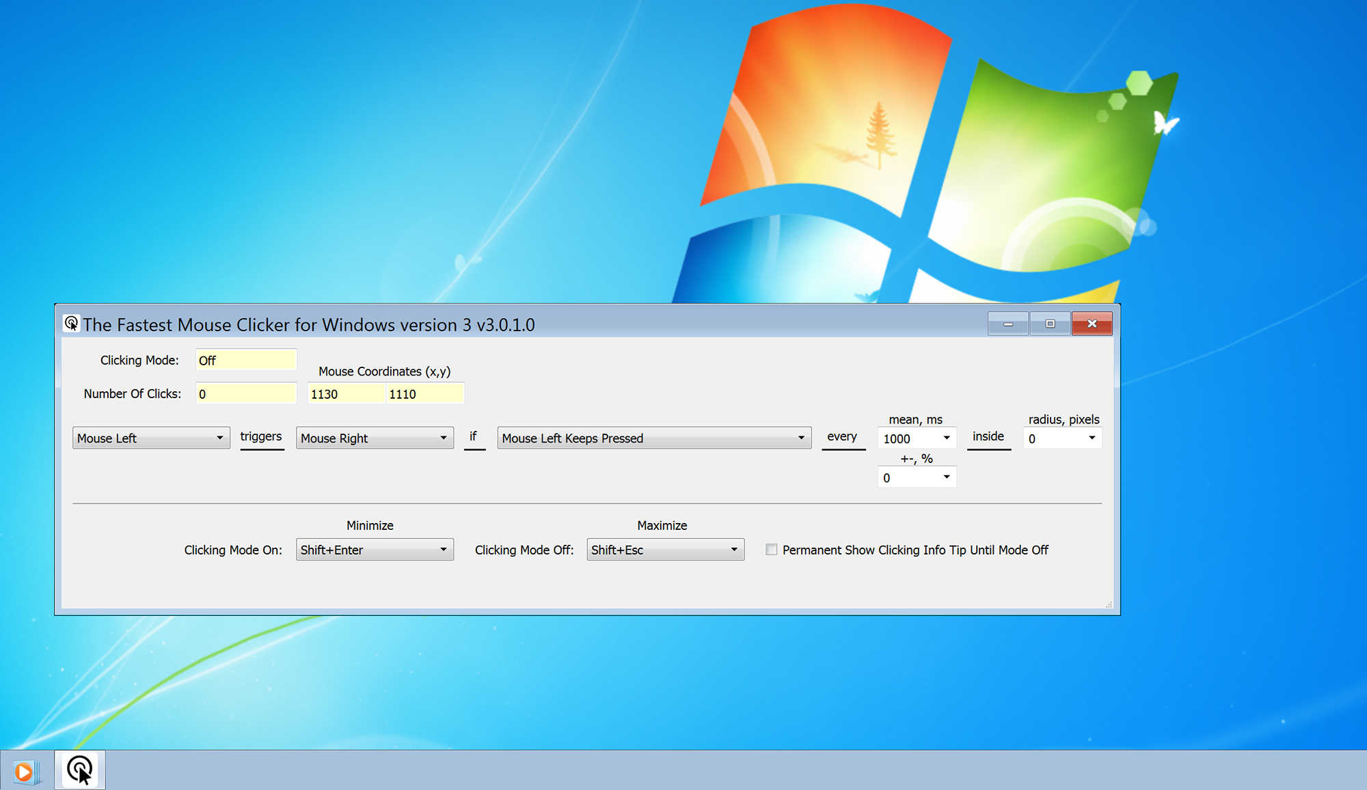Expand the Mouse Left Keeps Pressed condition dropdown

[801, 438]
